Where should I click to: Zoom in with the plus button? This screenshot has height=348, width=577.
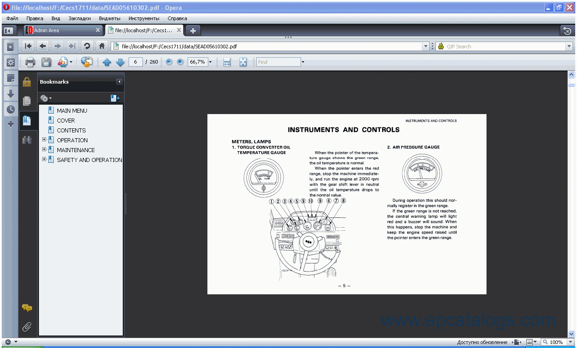[x=180, y=62]
